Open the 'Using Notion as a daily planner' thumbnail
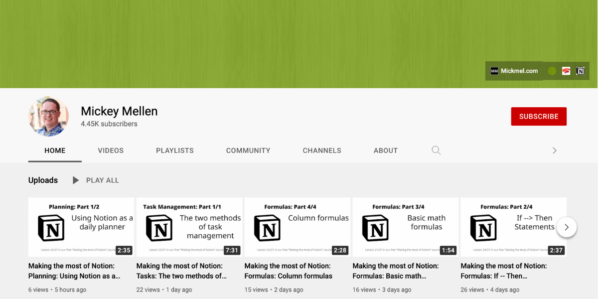This screenshot has width=598, height=299. (x=81, y=227)
